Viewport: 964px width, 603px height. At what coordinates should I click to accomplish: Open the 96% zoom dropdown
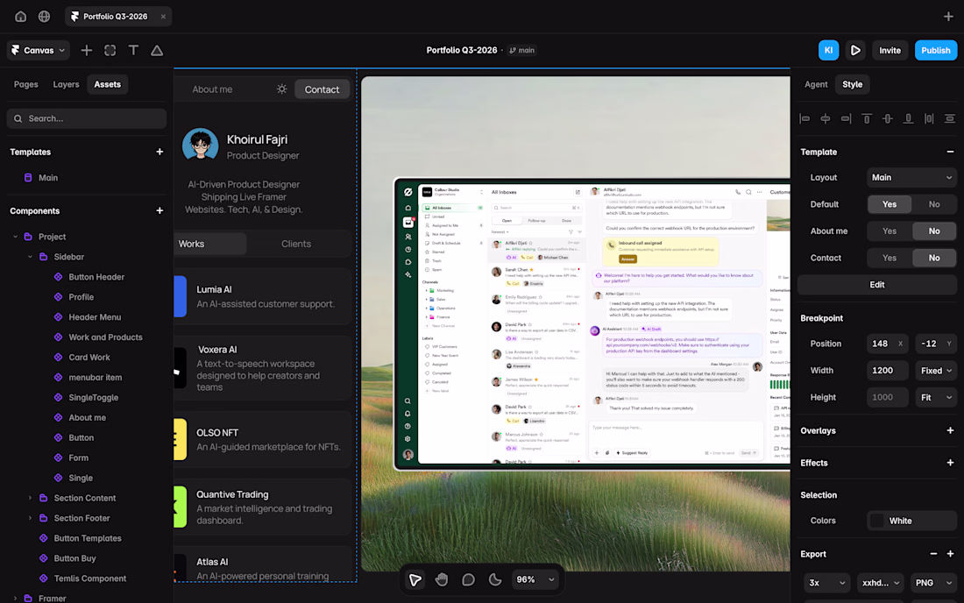point(535,579)
